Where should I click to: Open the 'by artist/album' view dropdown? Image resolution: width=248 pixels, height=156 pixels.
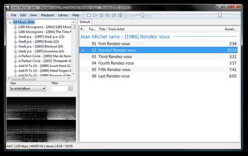point(28,89)
